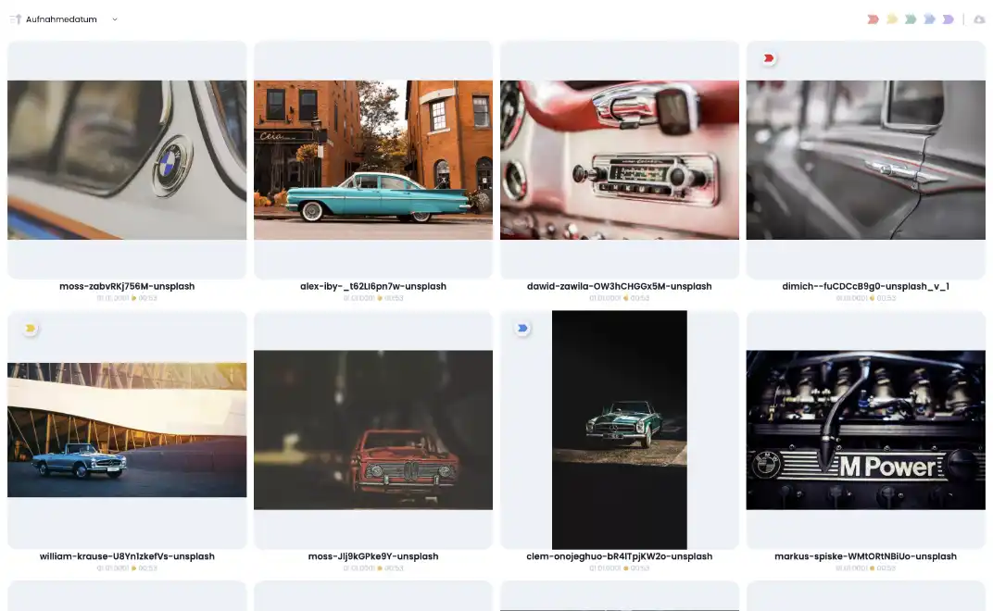The height and width of the screenshot is (611, 993).
Task: Filter by the blue color label
Action: pyautogui.click(x=929, y=19)
